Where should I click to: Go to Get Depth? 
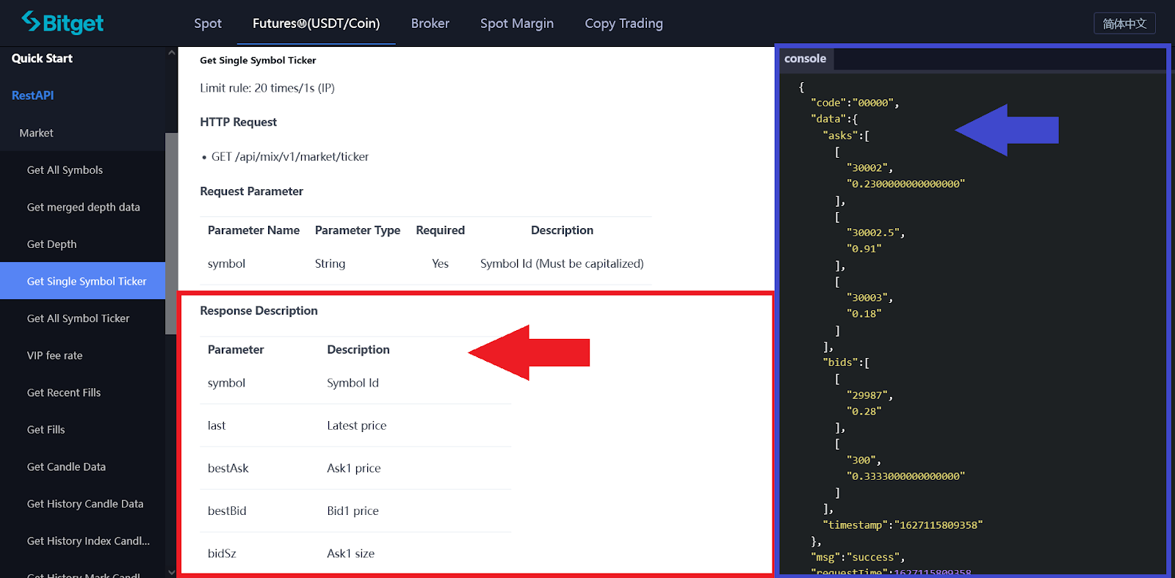pyautogui.click(x=52, y=244)
